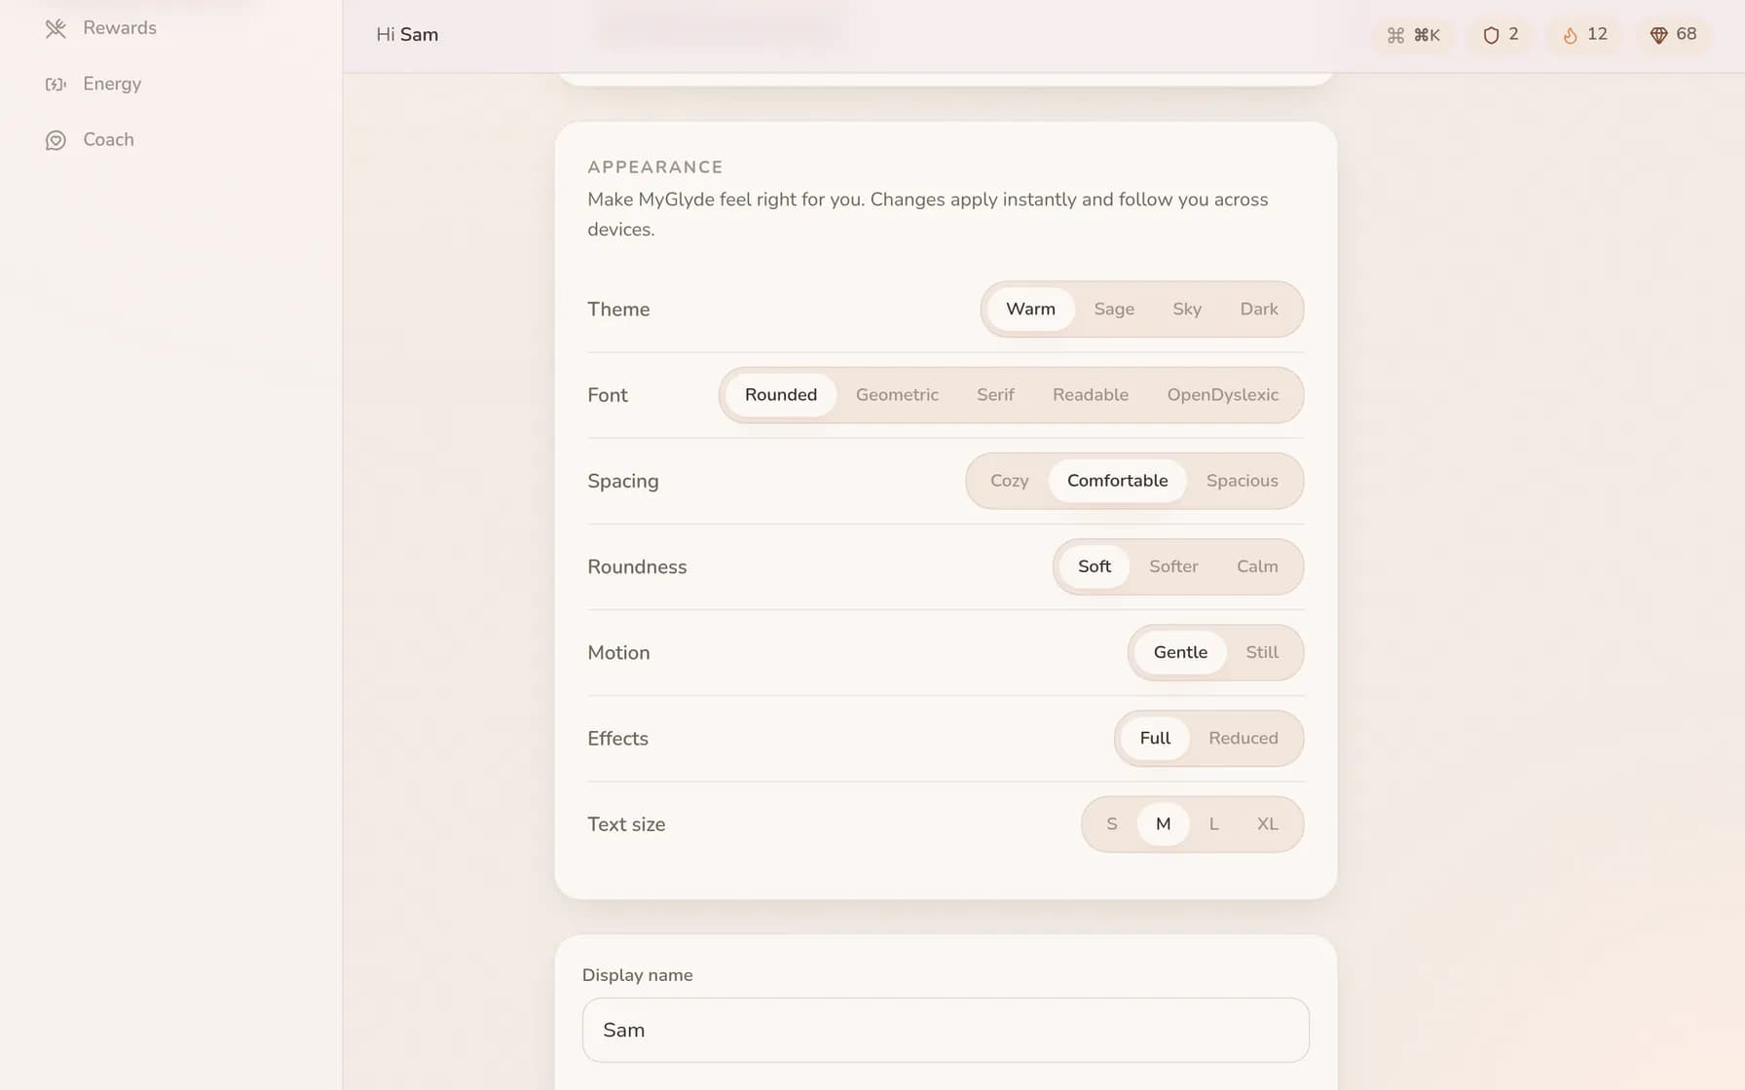1745x1090 pixels.
Task: Click the diamond gems icon showing 68
Action: pyautogui.click(x=1658, y=35)
